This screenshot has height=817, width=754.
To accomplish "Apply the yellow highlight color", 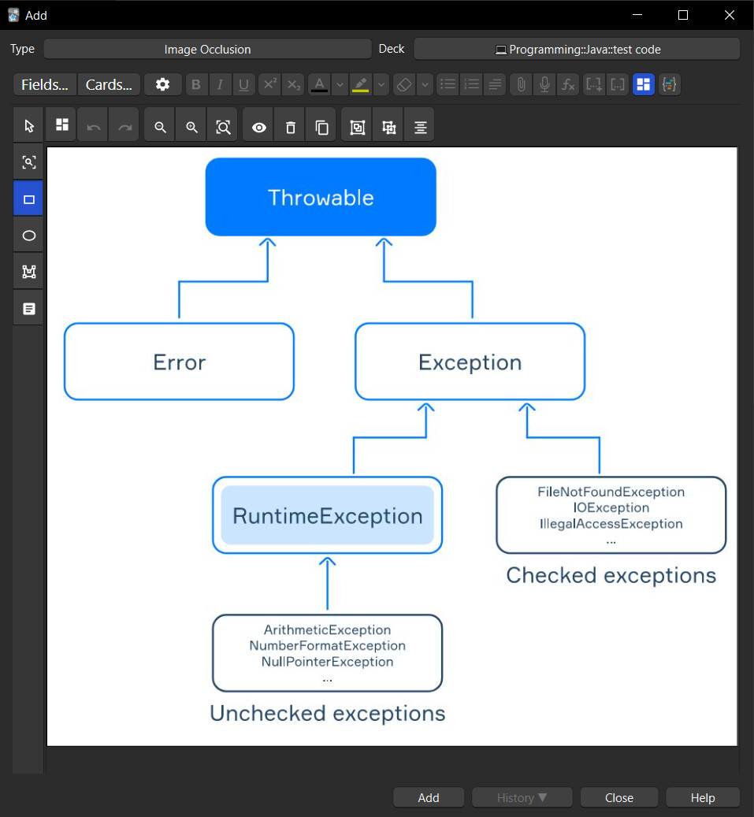I will tap(361, 84).
